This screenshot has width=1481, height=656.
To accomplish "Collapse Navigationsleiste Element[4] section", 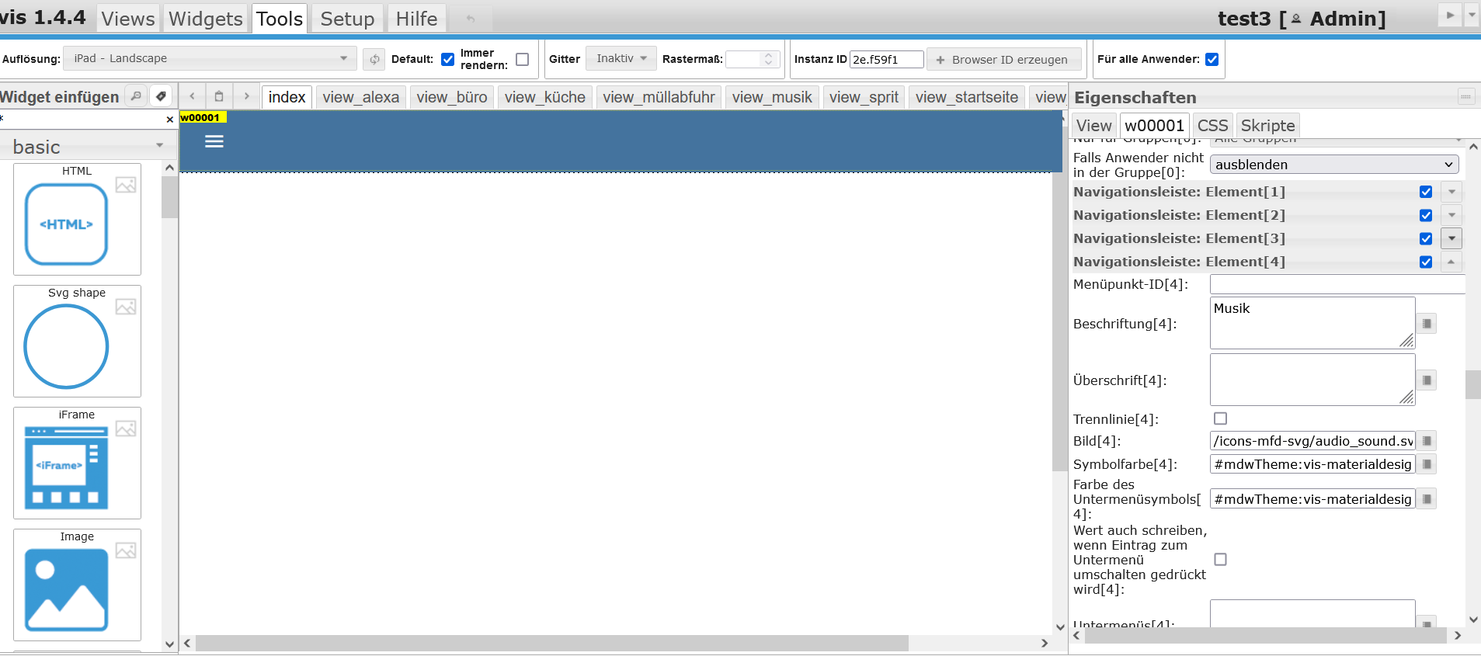I will pos(1451,262).
